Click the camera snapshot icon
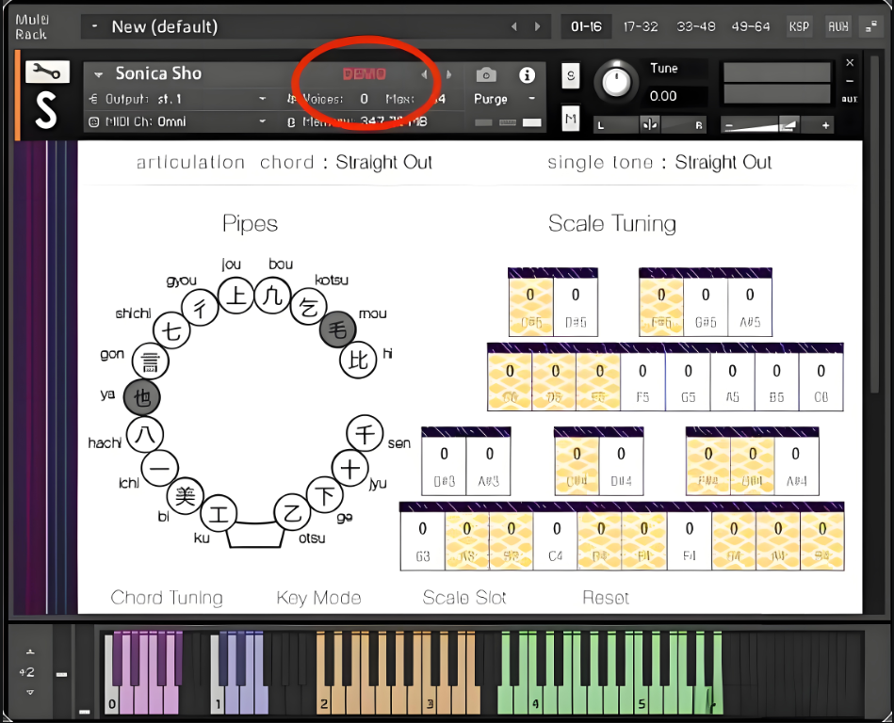The image size is (894, 723). (x=486, y=74)
